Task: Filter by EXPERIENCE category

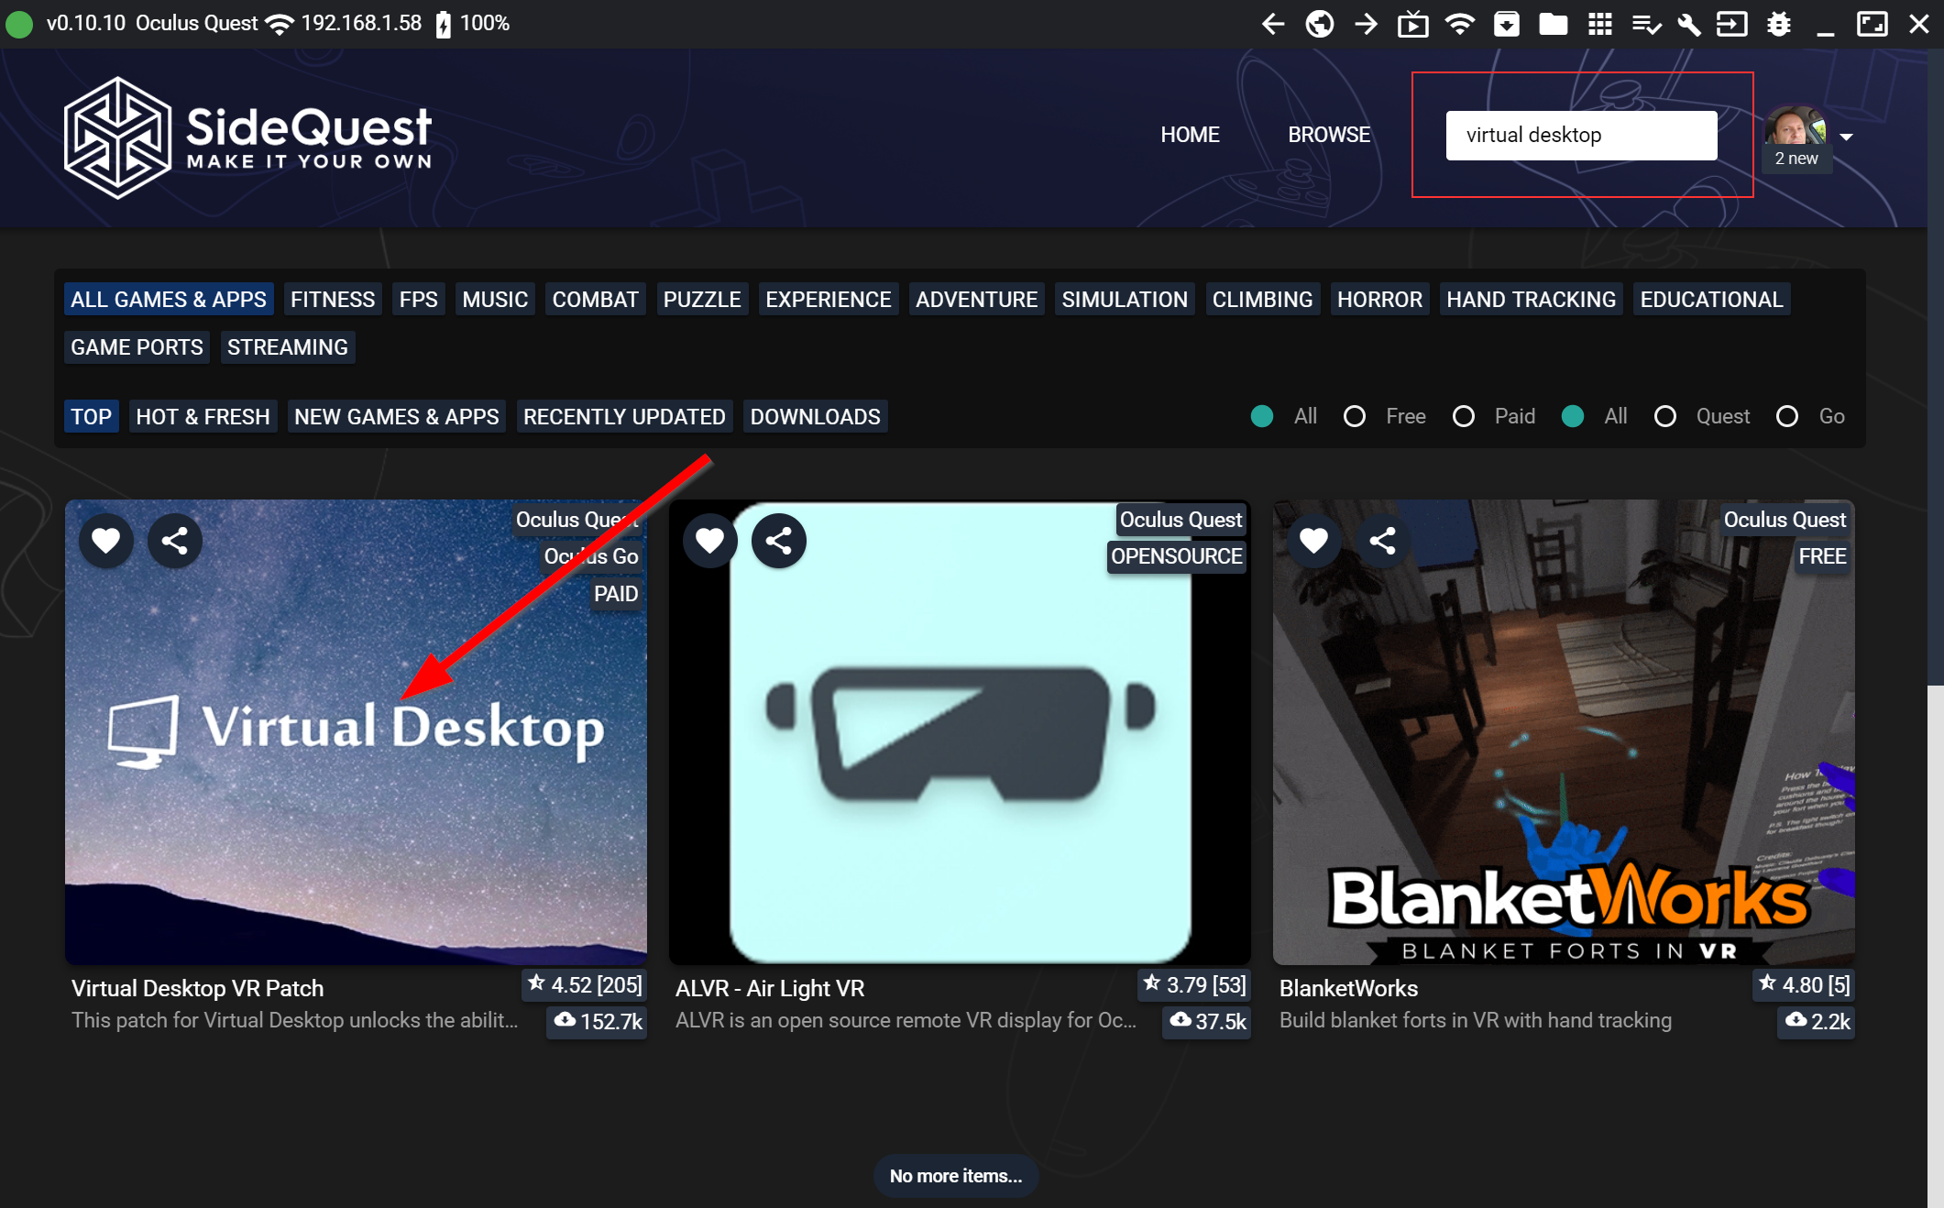Action: [829, 300]
